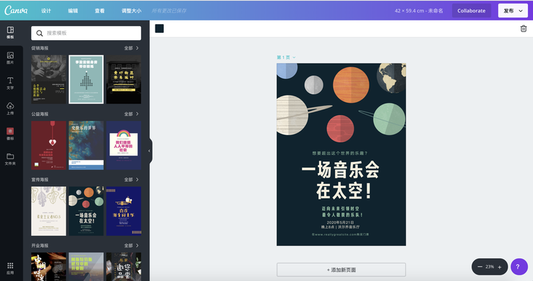Screen dimensions: 533x281
Task: Zoom in with the plus button
Action: click(499, 267)
